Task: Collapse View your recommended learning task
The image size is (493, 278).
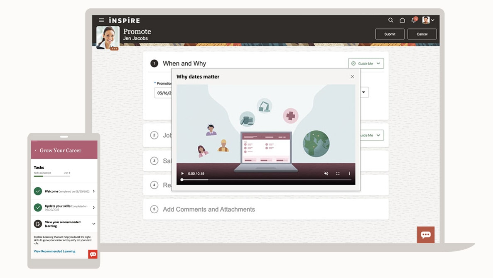Action: 94,224
